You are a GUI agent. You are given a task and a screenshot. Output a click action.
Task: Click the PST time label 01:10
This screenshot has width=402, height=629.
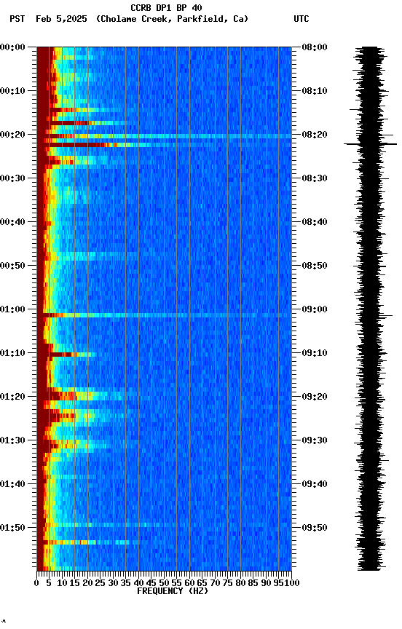tap(12, 353)
